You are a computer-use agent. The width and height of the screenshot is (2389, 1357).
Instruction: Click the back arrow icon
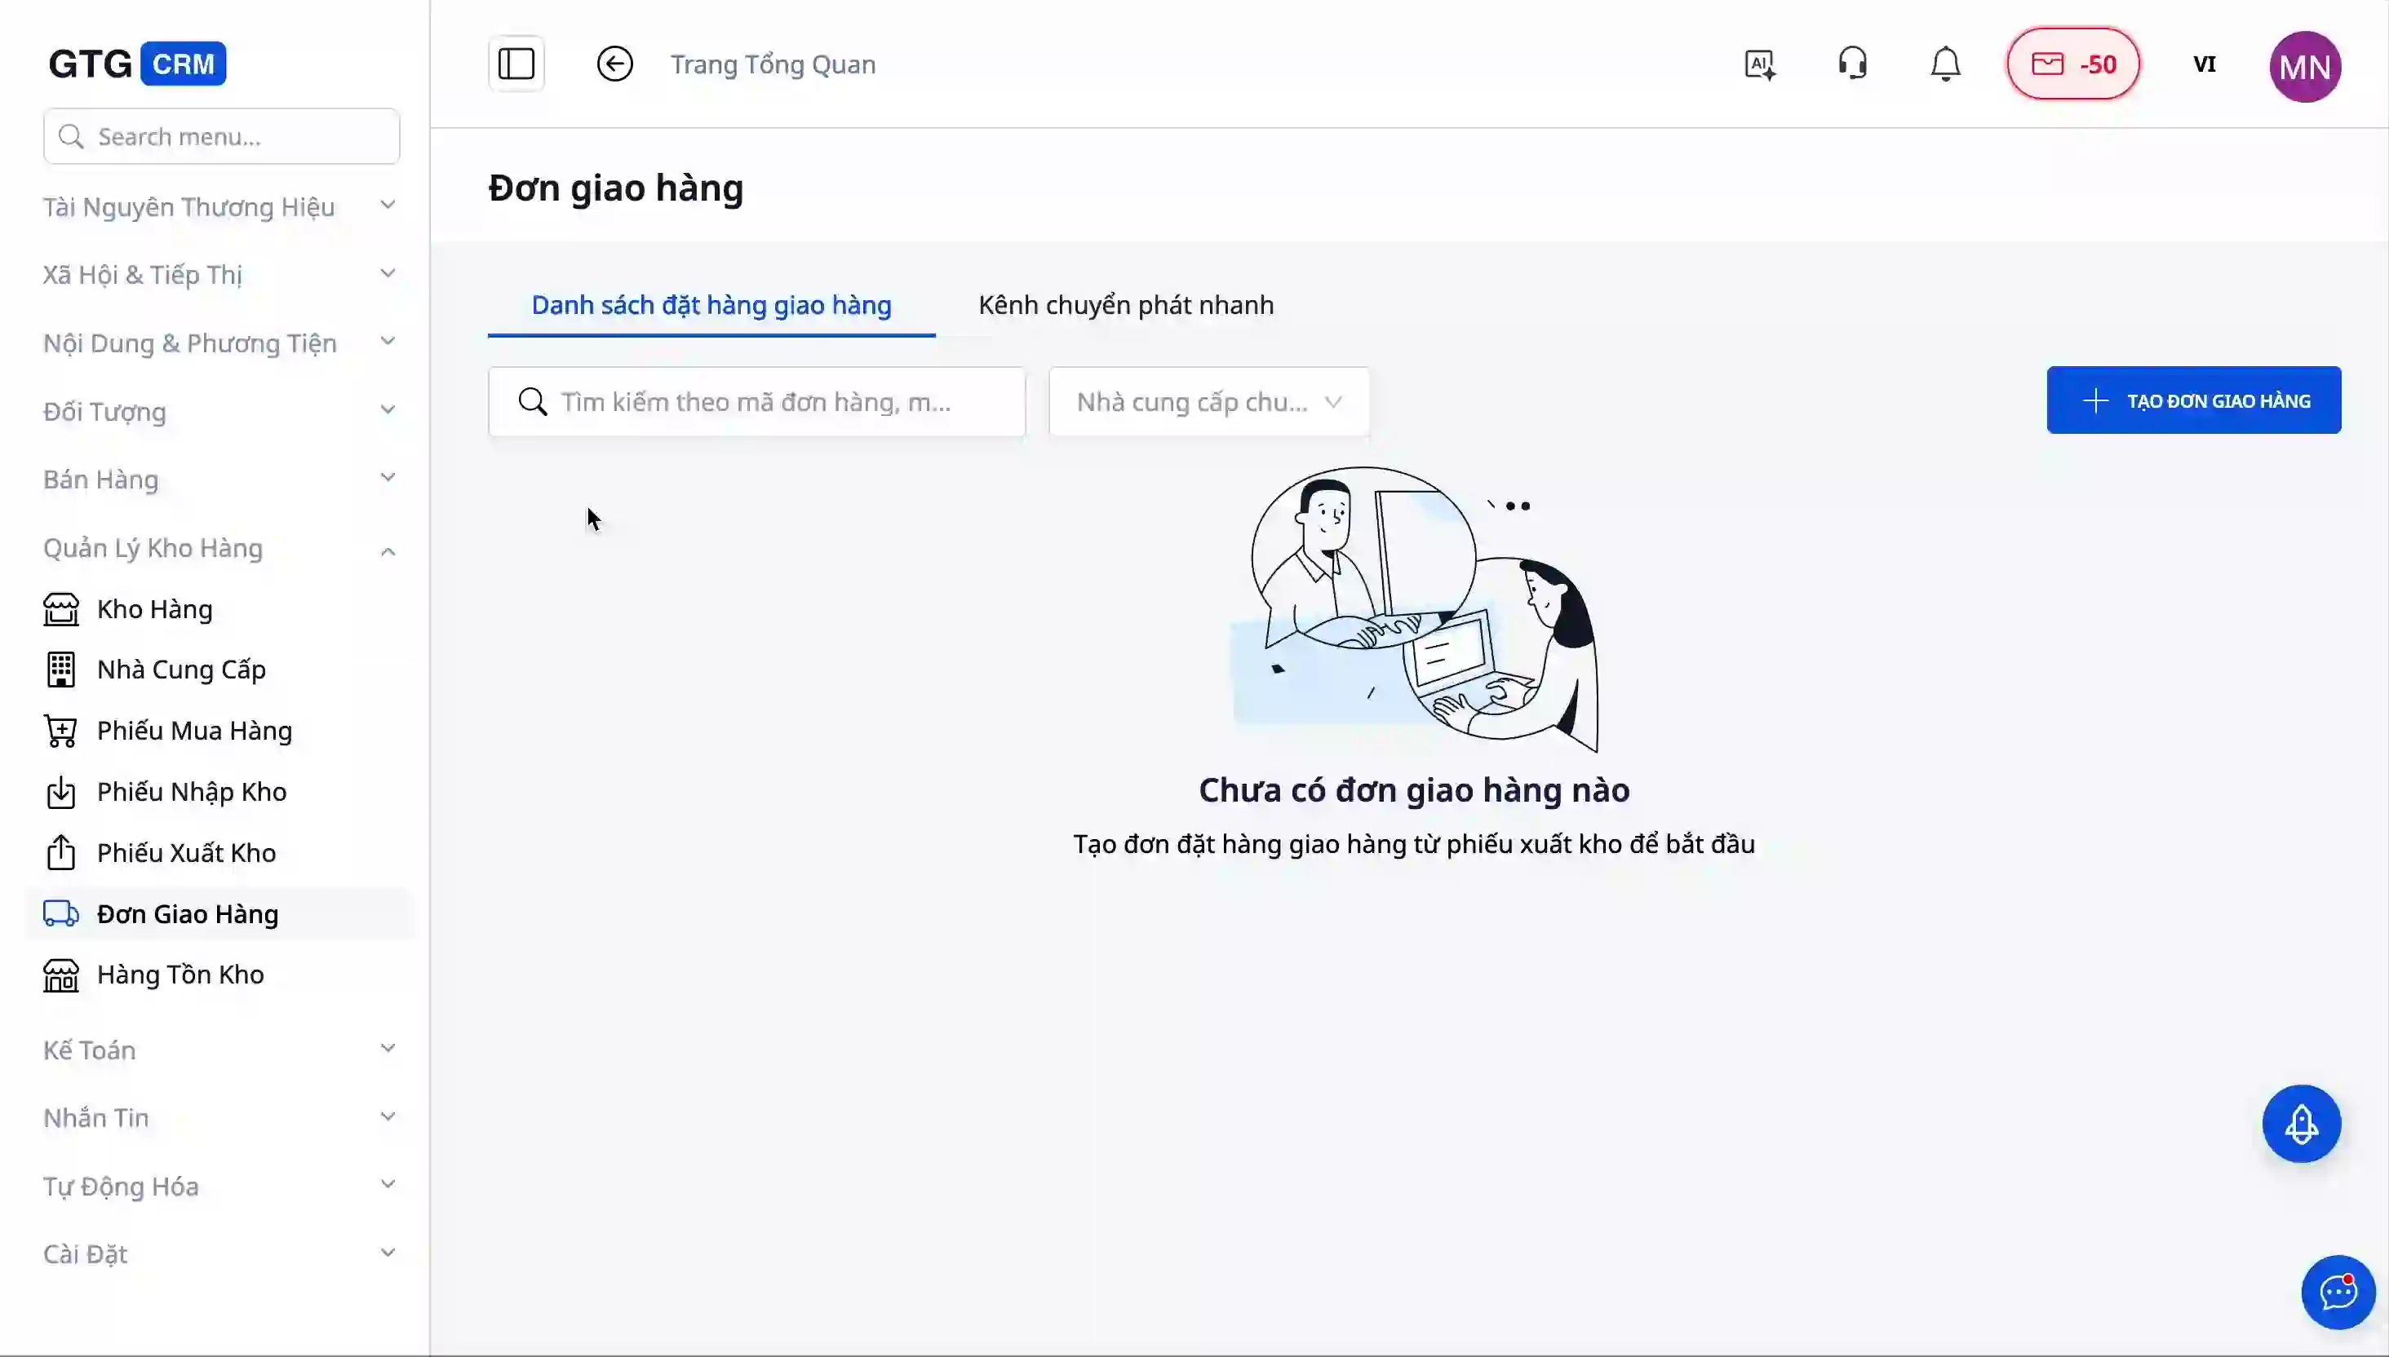point(614,64)
